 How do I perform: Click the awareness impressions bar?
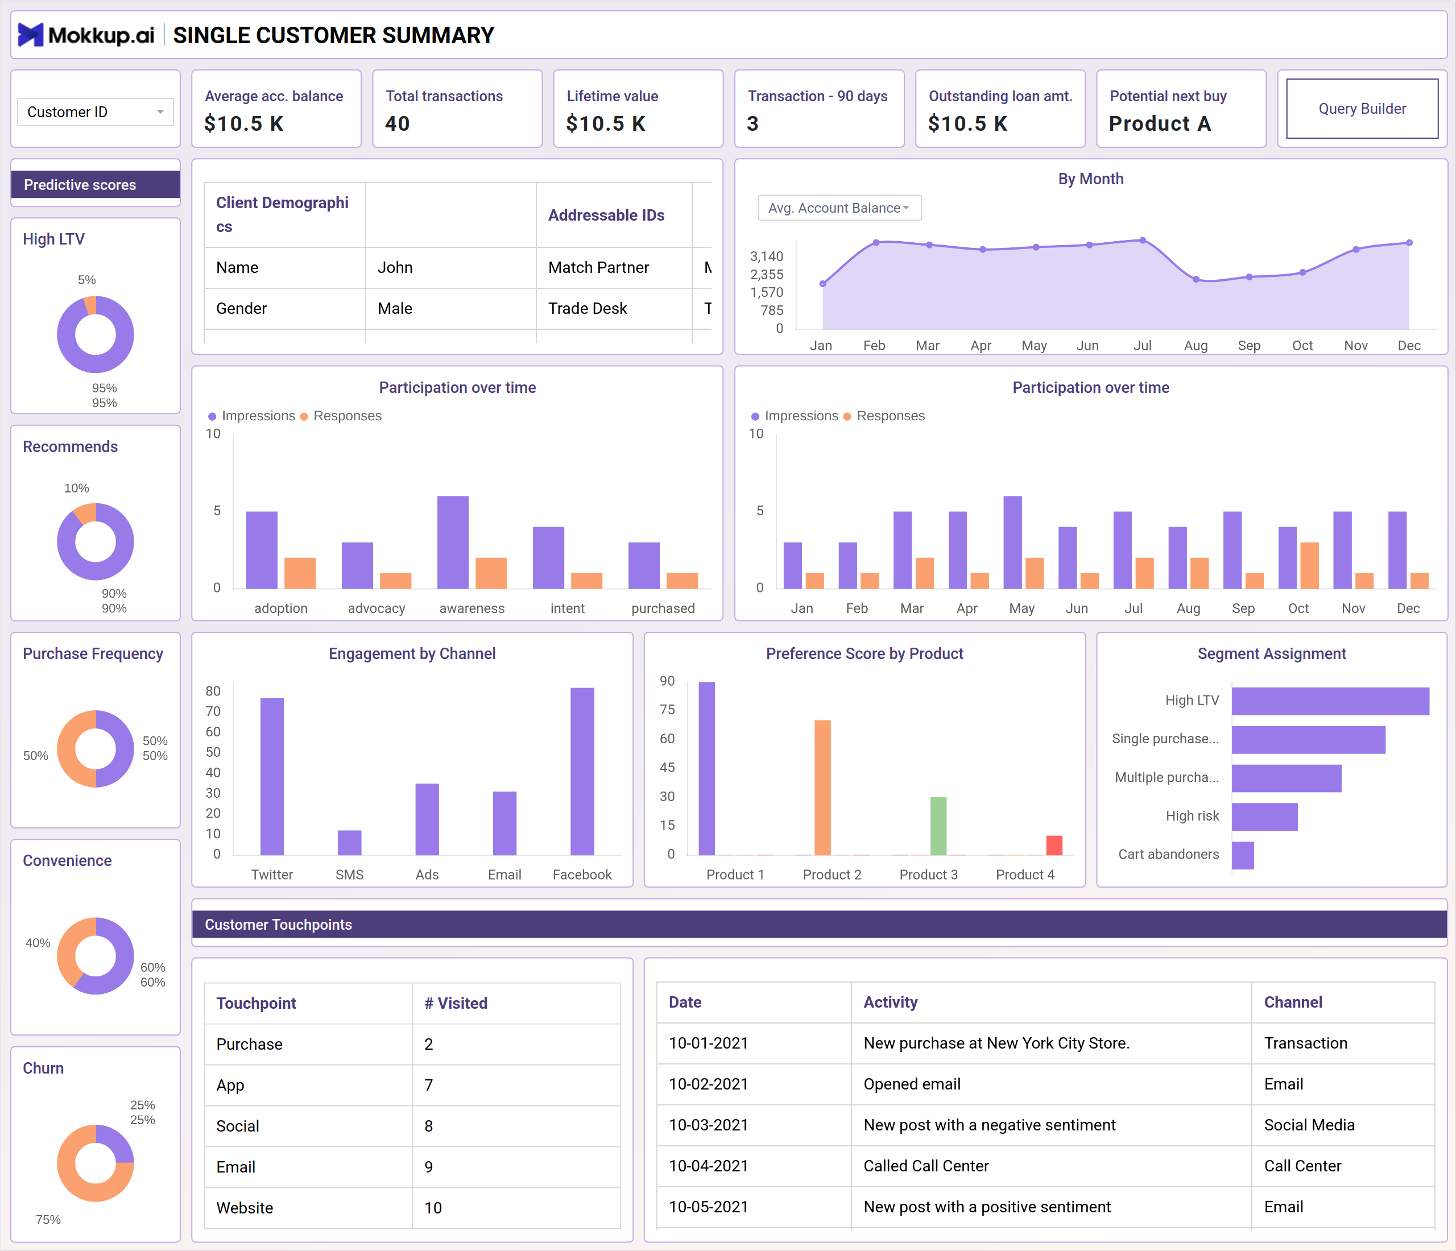(453, 542)
